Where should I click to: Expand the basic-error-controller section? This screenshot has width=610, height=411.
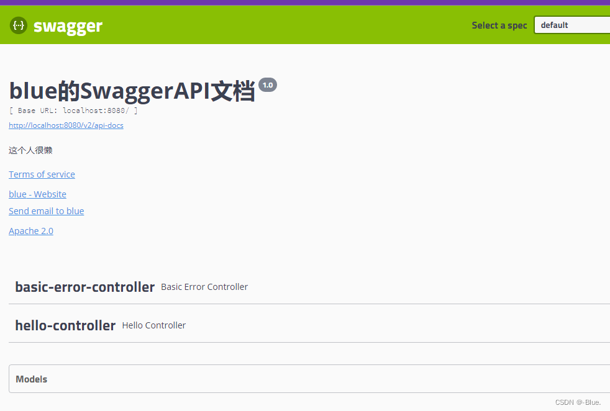[x=309, y=287]
